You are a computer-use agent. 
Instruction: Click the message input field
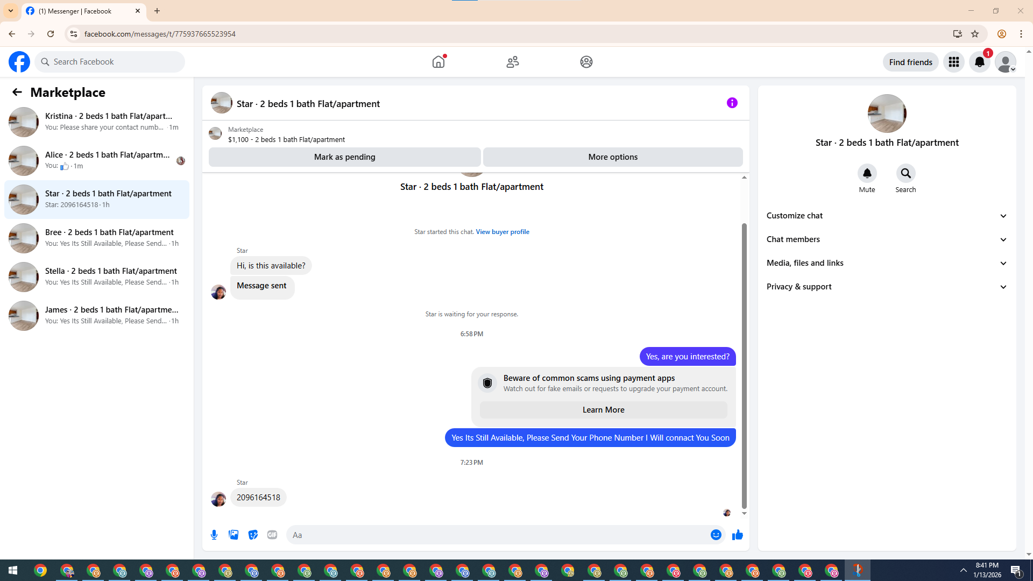[x=495, y=535]
